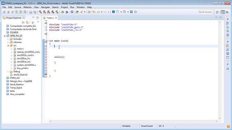Open the Back history dropdown arrow
Viewport: 232px width, 130px height.
tap(101, 12)
